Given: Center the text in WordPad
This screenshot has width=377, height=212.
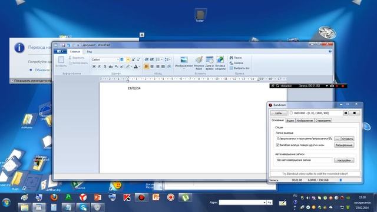Looking at the screenshot, I should tap(152, 67).
